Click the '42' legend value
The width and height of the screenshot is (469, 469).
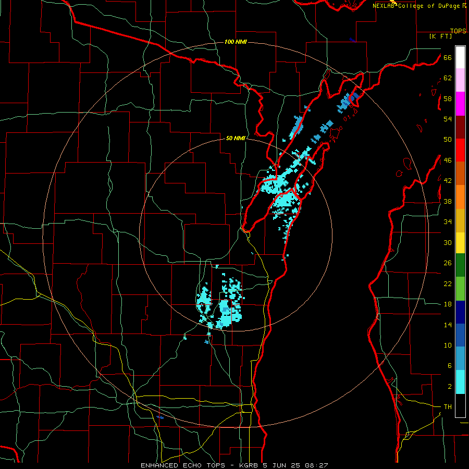click(x=448, y=181)
